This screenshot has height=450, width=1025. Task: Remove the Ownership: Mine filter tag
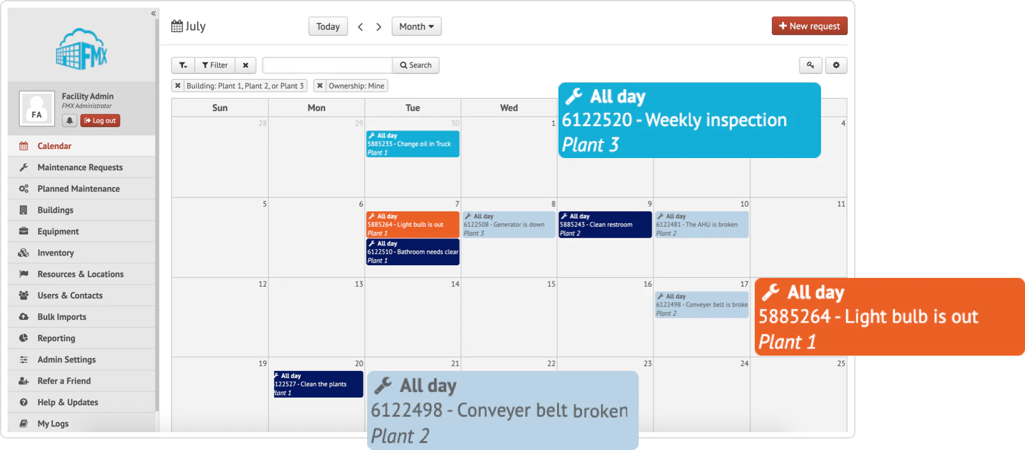tap(320, 85)
